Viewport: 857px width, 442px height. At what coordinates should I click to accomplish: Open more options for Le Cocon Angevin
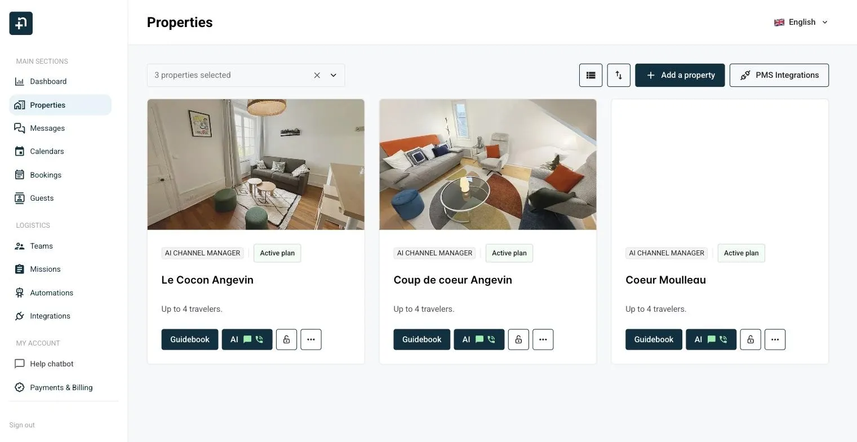point(311,339)
